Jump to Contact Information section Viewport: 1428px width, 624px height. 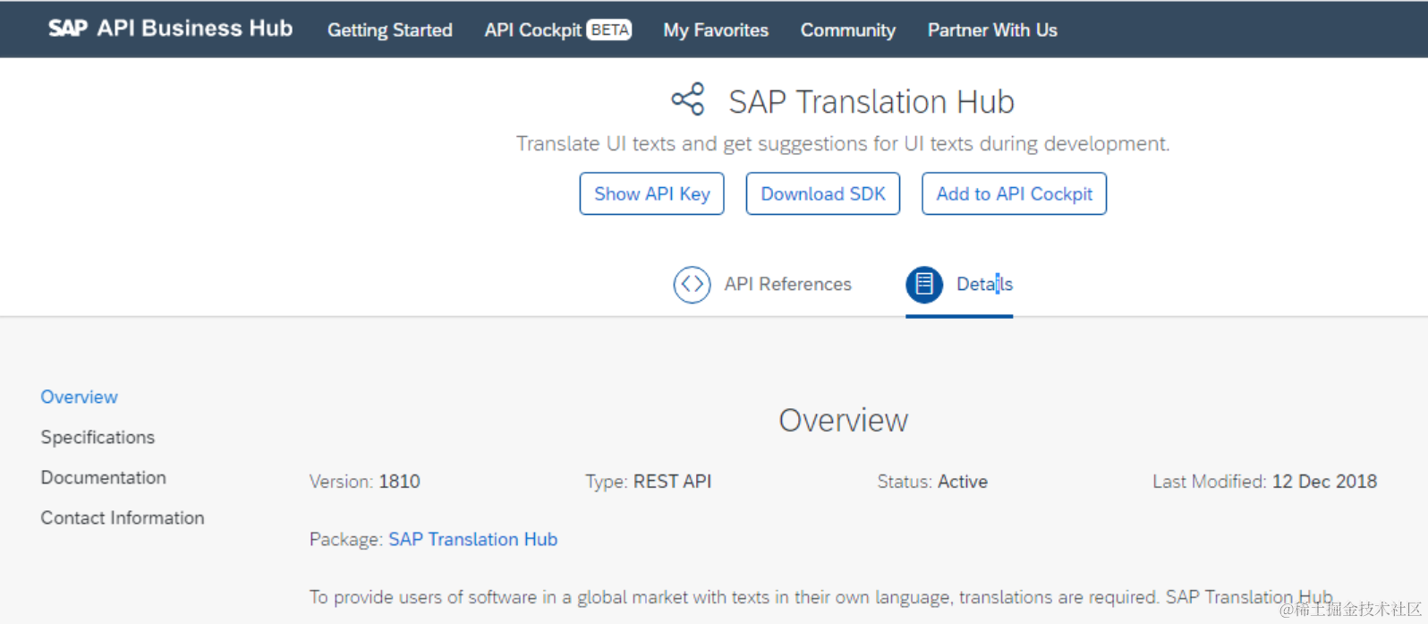(x=123, y=517)
